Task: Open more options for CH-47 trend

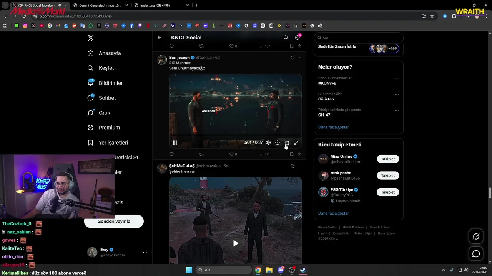Action: click(397, 110)
